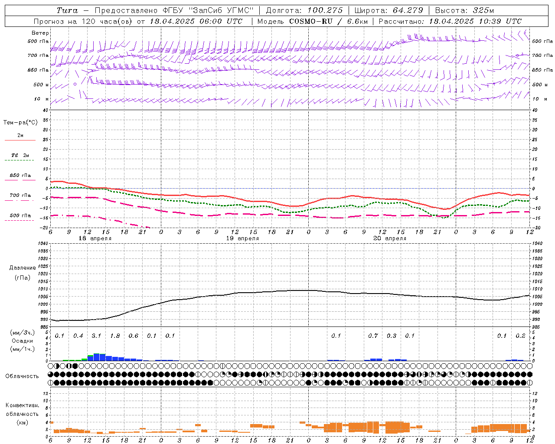Click the station name "Tura" in header

coord(67,10)
